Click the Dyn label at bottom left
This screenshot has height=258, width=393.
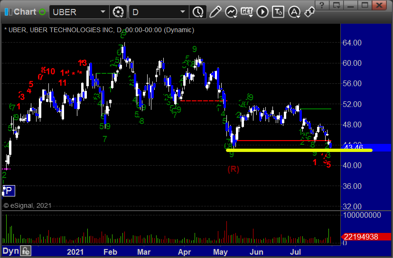(11, 251)
